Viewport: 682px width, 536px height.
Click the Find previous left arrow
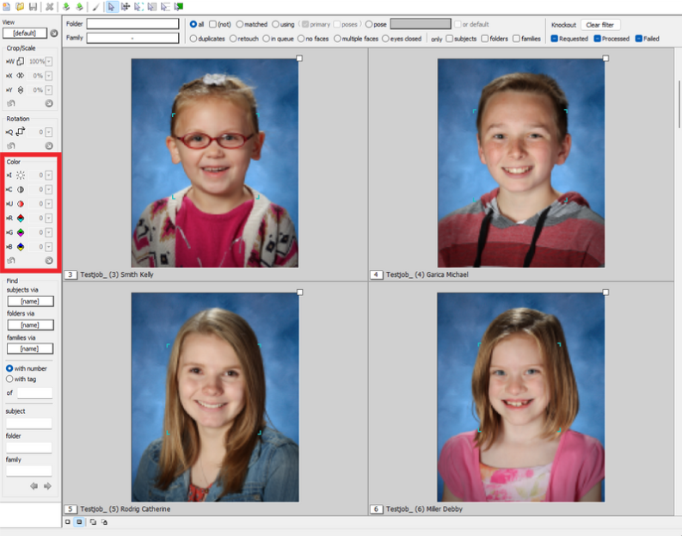tap(34, 486)
